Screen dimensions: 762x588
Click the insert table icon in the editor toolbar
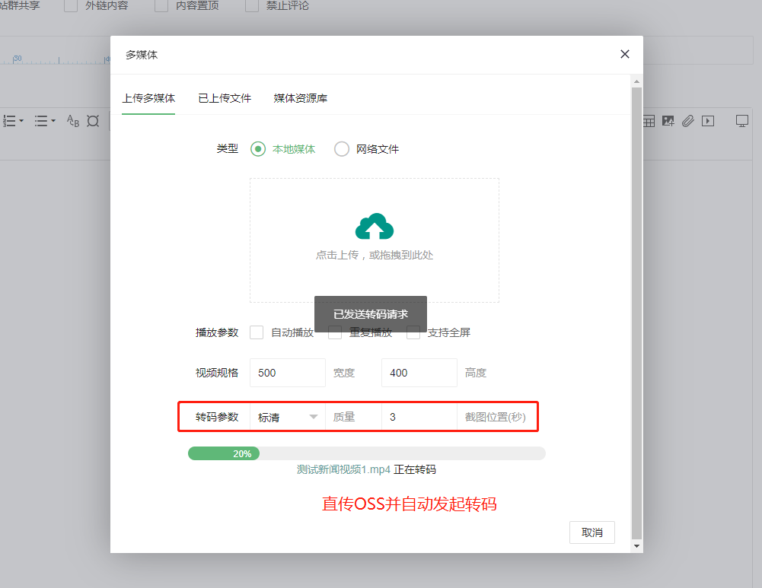pyautogui.click(x=649, y=121)
